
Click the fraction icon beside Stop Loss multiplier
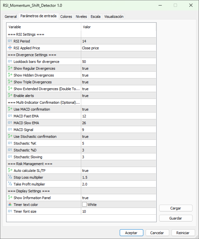click(x=10, y=177)
